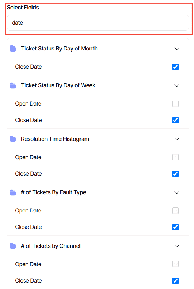
Task: Click folder icon beside Ticket Status By Day of Week
Action: point(13,85)
